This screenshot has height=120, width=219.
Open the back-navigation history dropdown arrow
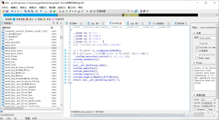click(15, 11)
